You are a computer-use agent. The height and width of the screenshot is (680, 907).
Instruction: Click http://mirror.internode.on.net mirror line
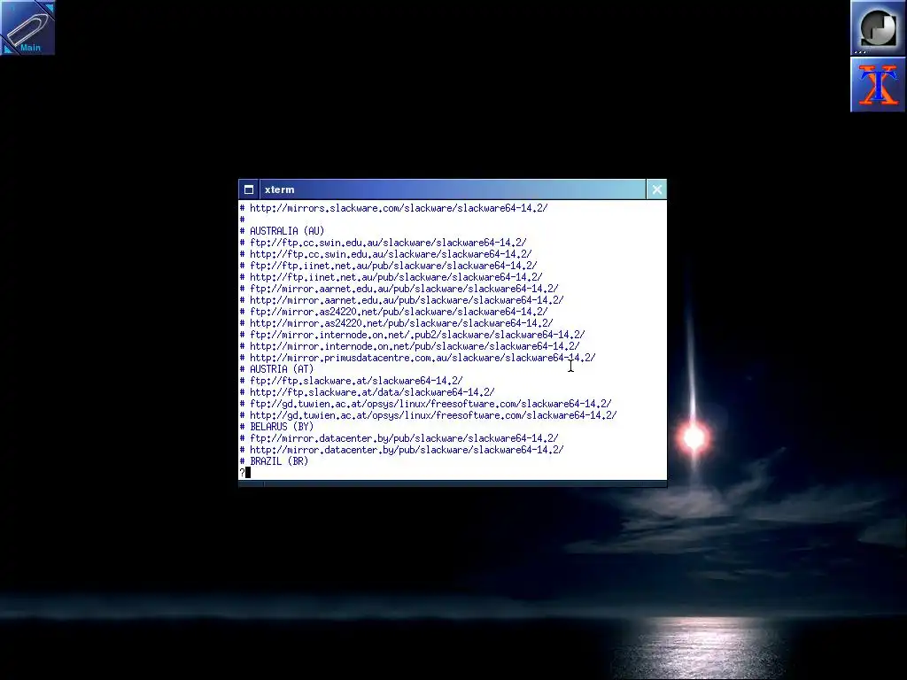point(409,346)
